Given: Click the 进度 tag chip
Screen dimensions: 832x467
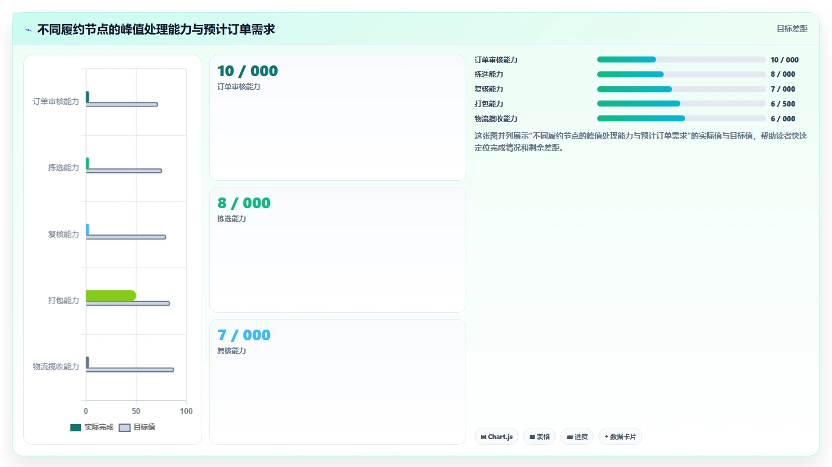Looking at the screenshot, I should click(577, 437).
